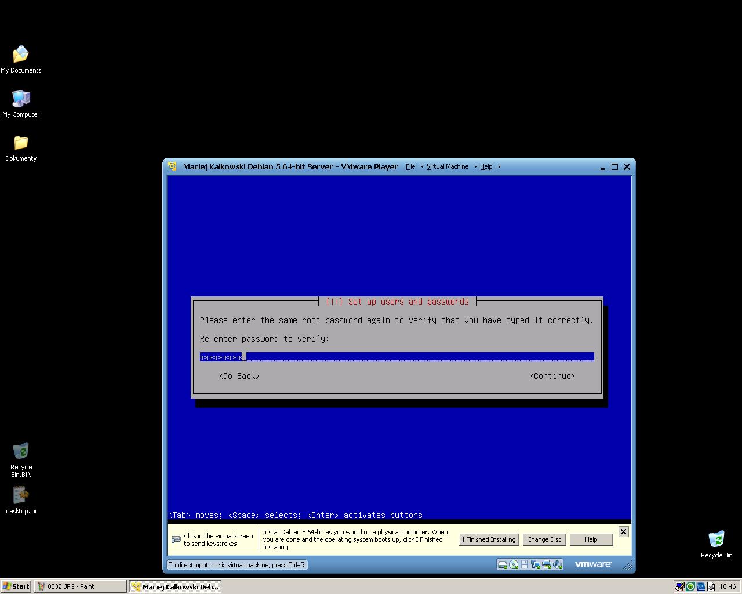Image resolution: width=742 pixels, height=594 pixels.
Task: Click the resize grip of VMware window
Action: pyautogui.click(x=627, y=565)
